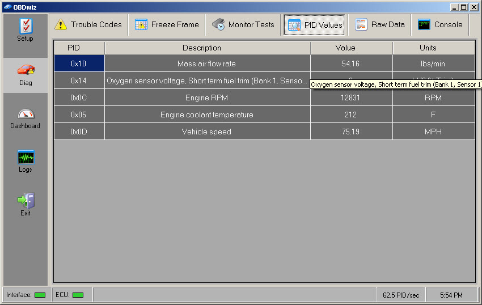Screen dimensions: 482x305
Task: Open the Freeze Frame tab
Action: pyautogui.click(x=167, y=25)
